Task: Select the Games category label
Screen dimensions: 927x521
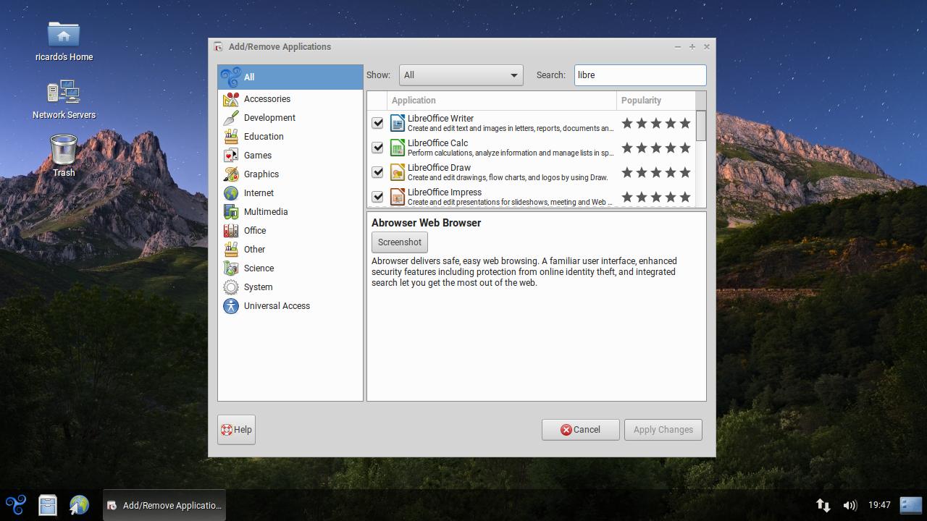Action: [x=258, y=156]
